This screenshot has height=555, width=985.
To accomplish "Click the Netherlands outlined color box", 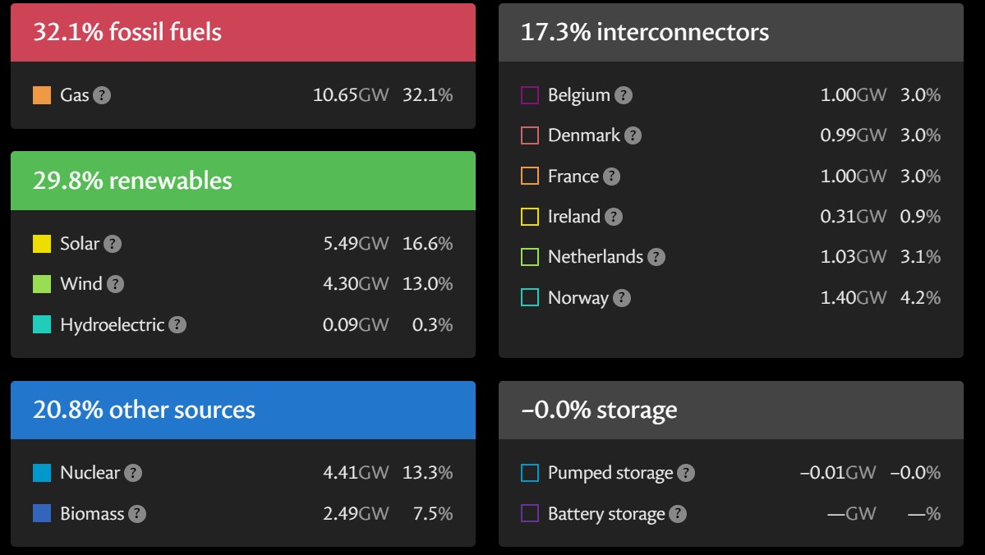I will click(x=530, y=257).
